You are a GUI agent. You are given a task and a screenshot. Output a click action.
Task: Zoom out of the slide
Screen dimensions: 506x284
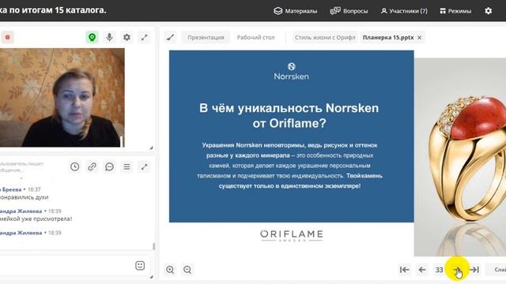tap(187, 270)
